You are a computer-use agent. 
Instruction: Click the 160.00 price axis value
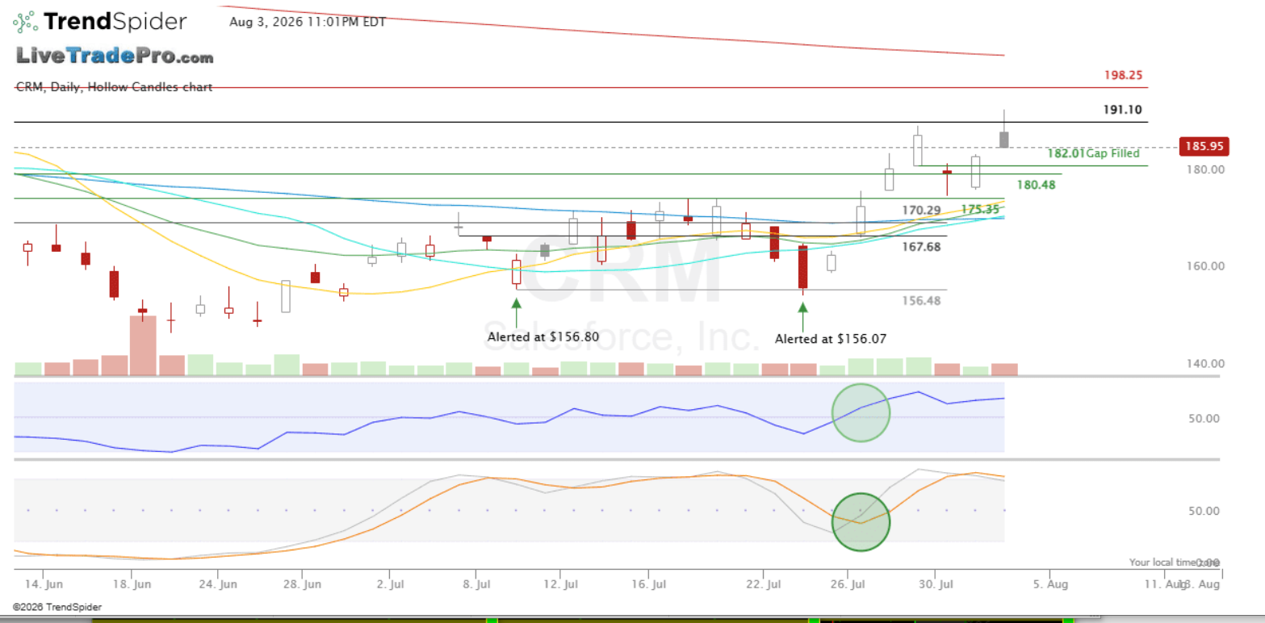pos(1205,266)
